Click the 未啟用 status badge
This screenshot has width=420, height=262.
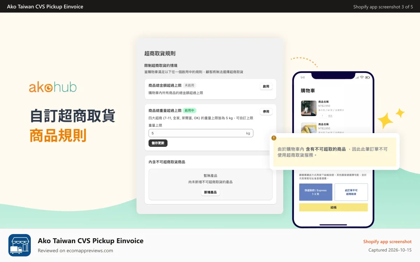click(189, 85)
